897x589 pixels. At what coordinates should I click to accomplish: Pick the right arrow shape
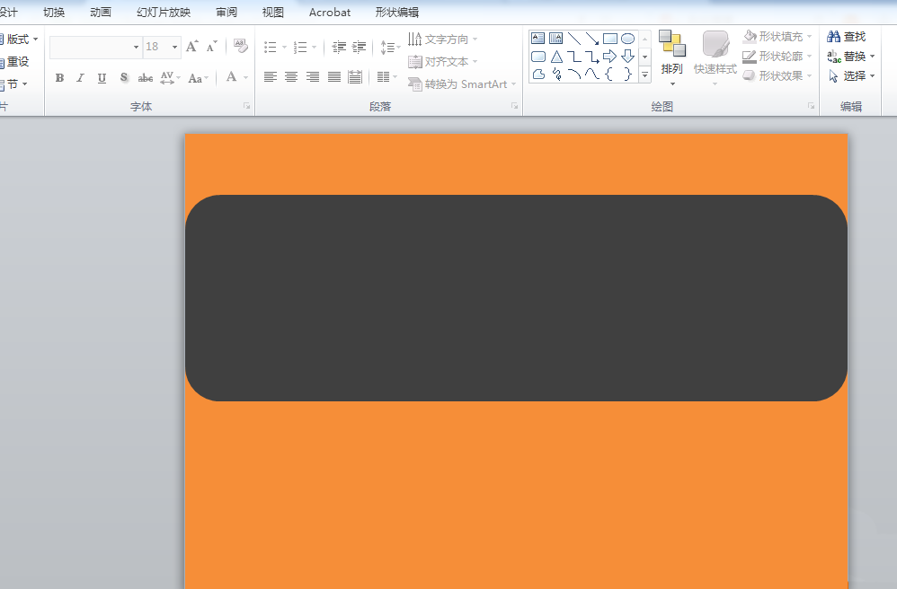click(609, 56)
